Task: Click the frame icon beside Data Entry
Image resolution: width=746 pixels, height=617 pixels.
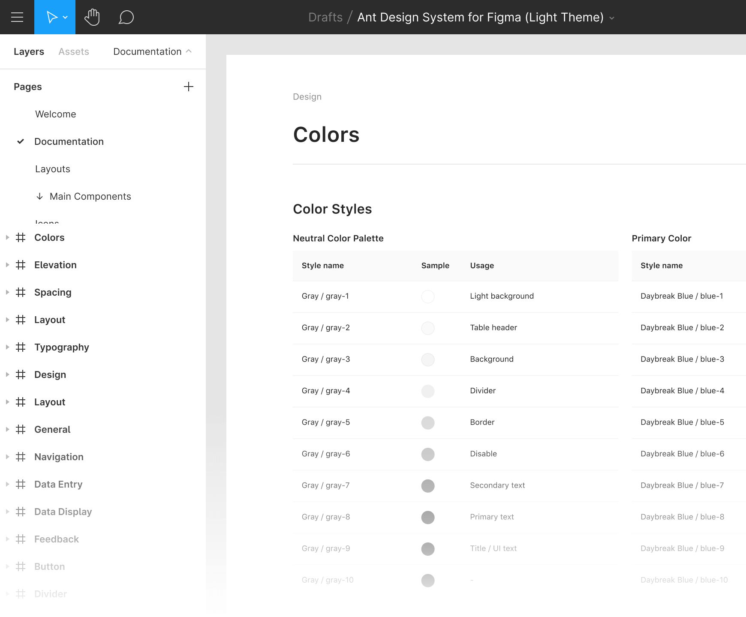Action: pos(20,484)
